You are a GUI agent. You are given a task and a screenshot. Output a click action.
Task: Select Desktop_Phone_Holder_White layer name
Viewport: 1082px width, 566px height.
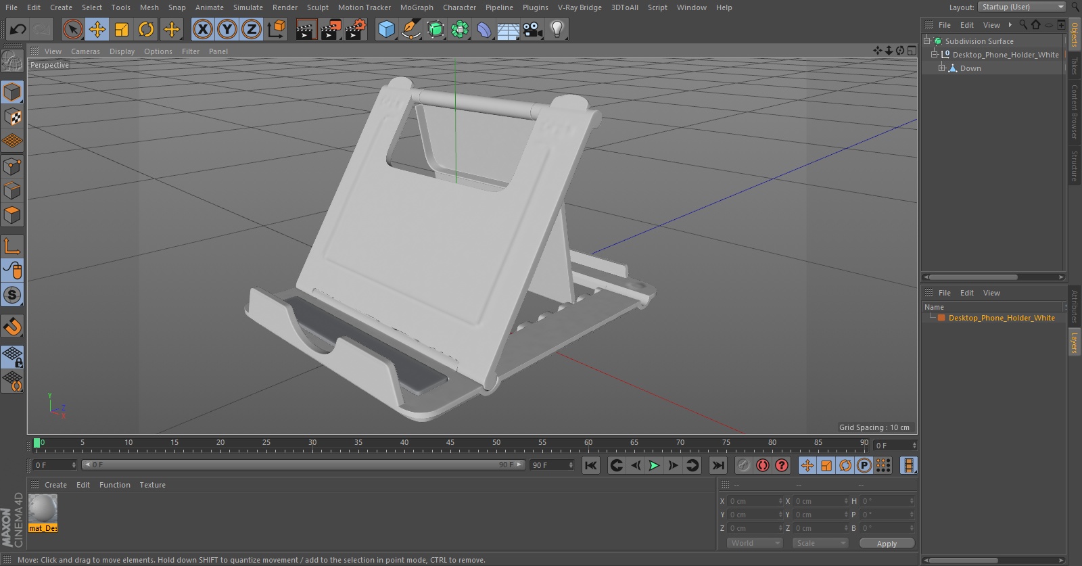click(x=1002, y=318)
